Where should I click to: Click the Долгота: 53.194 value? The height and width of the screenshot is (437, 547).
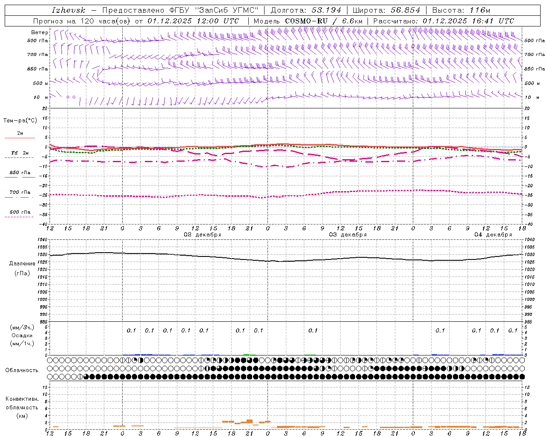(x=306, y=10)
